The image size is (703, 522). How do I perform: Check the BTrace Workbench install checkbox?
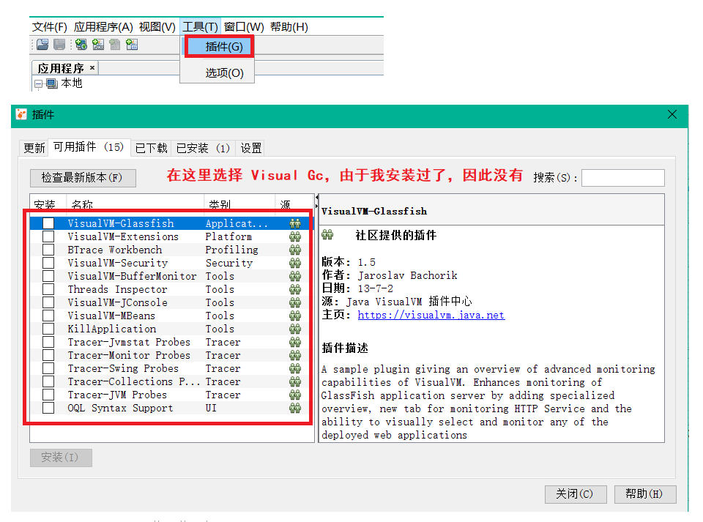pos(48,250)
